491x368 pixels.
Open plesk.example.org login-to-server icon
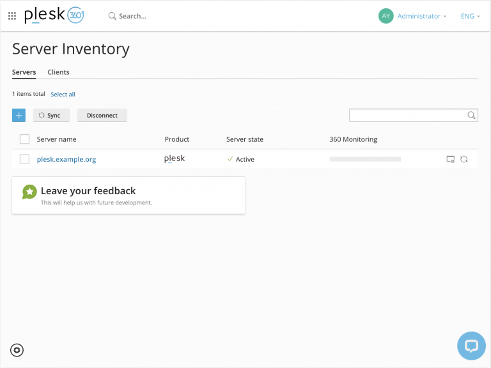point(450,159)
